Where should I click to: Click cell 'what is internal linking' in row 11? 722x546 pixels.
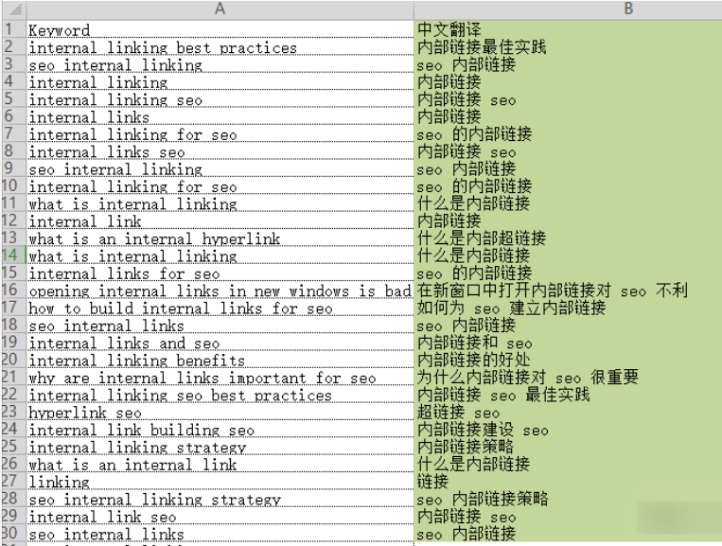[x=220, y=203]
